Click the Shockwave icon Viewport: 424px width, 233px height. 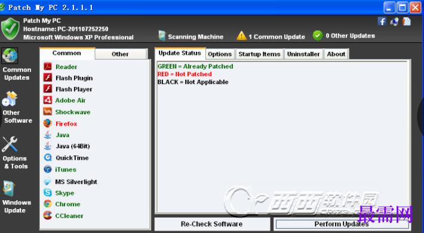pos(48,111)
